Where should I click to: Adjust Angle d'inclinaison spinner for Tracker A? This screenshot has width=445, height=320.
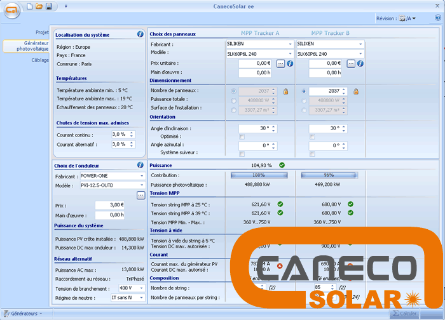(273, 128)
